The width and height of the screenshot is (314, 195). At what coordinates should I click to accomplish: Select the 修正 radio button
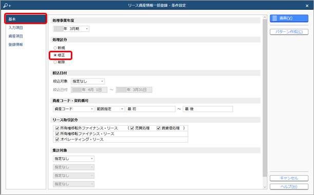(x=55, y=55)
